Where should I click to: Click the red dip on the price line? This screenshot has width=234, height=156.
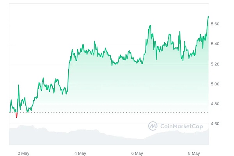coord(16,116)
